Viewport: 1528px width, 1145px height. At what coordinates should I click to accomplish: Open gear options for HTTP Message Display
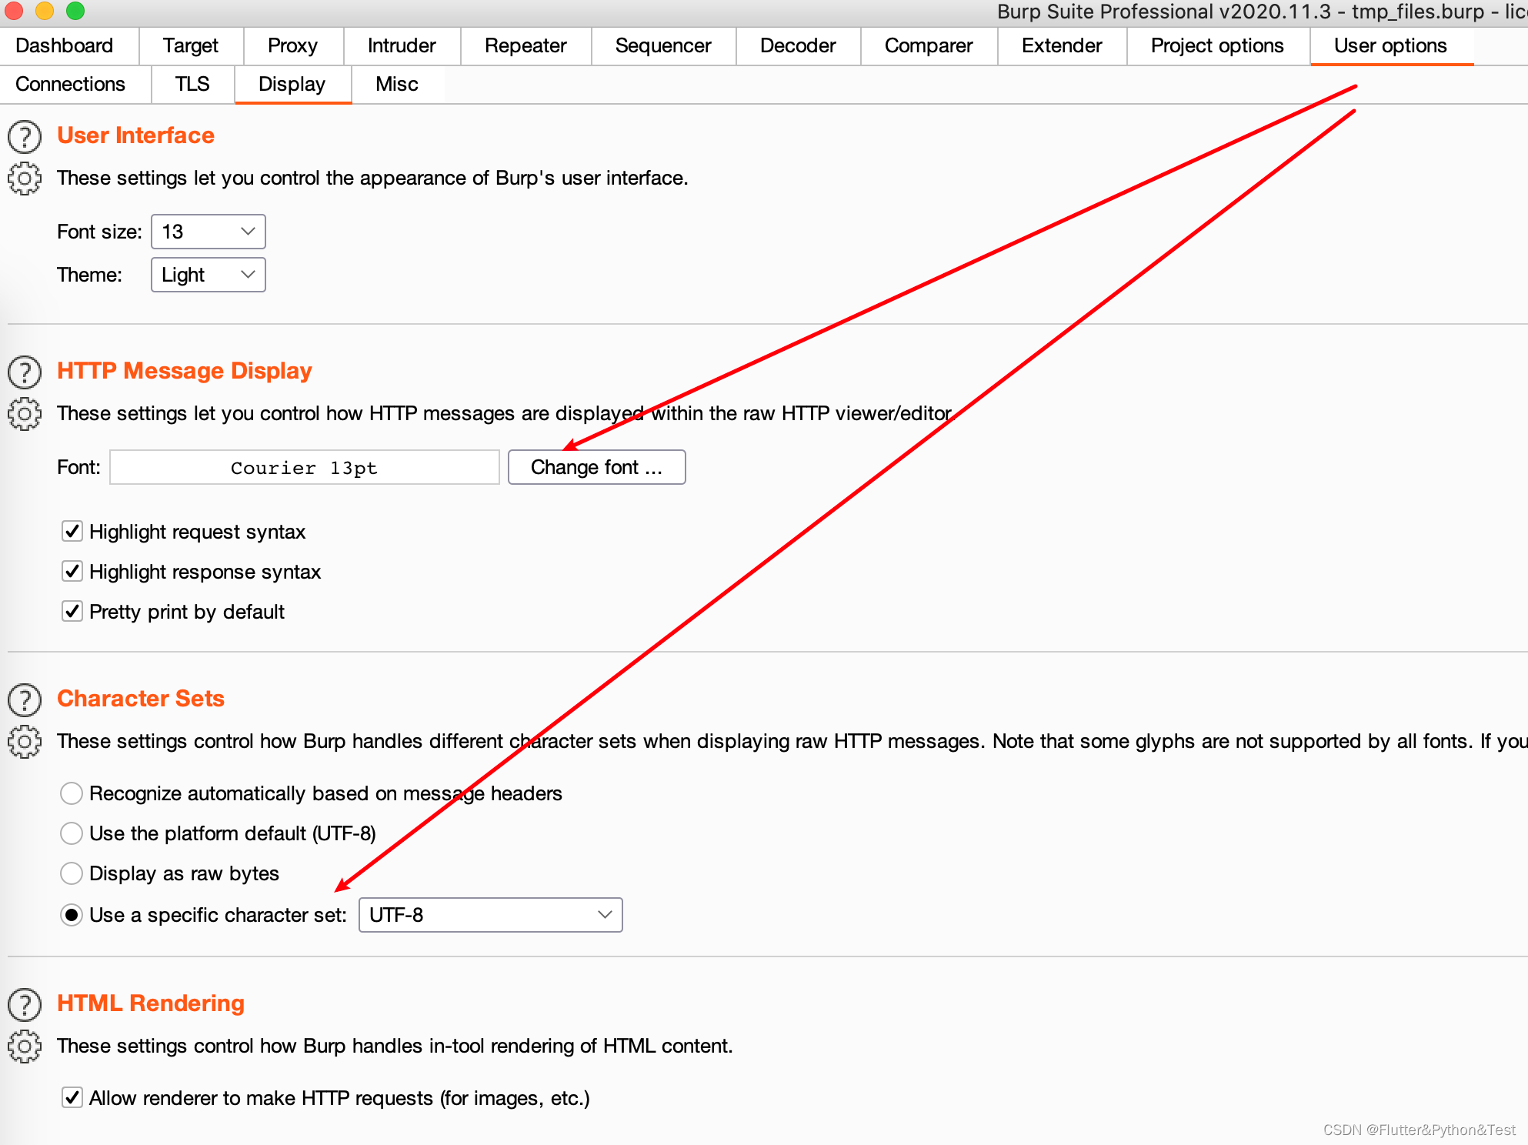[x=25, y=414]
